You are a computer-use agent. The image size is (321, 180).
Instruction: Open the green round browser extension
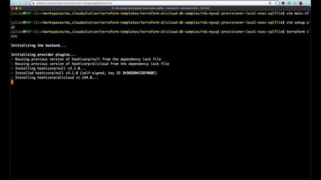tap(289, 3)
